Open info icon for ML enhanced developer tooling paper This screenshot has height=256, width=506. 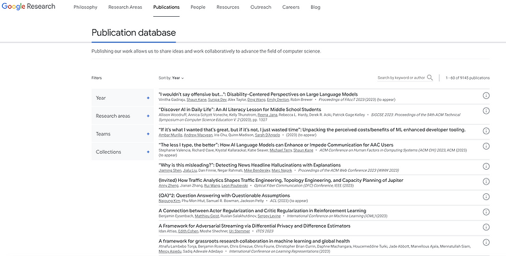(486, 131)
